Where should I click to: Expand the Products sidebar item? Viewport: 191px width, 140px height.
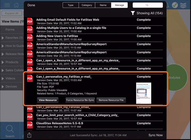point(12,62)
